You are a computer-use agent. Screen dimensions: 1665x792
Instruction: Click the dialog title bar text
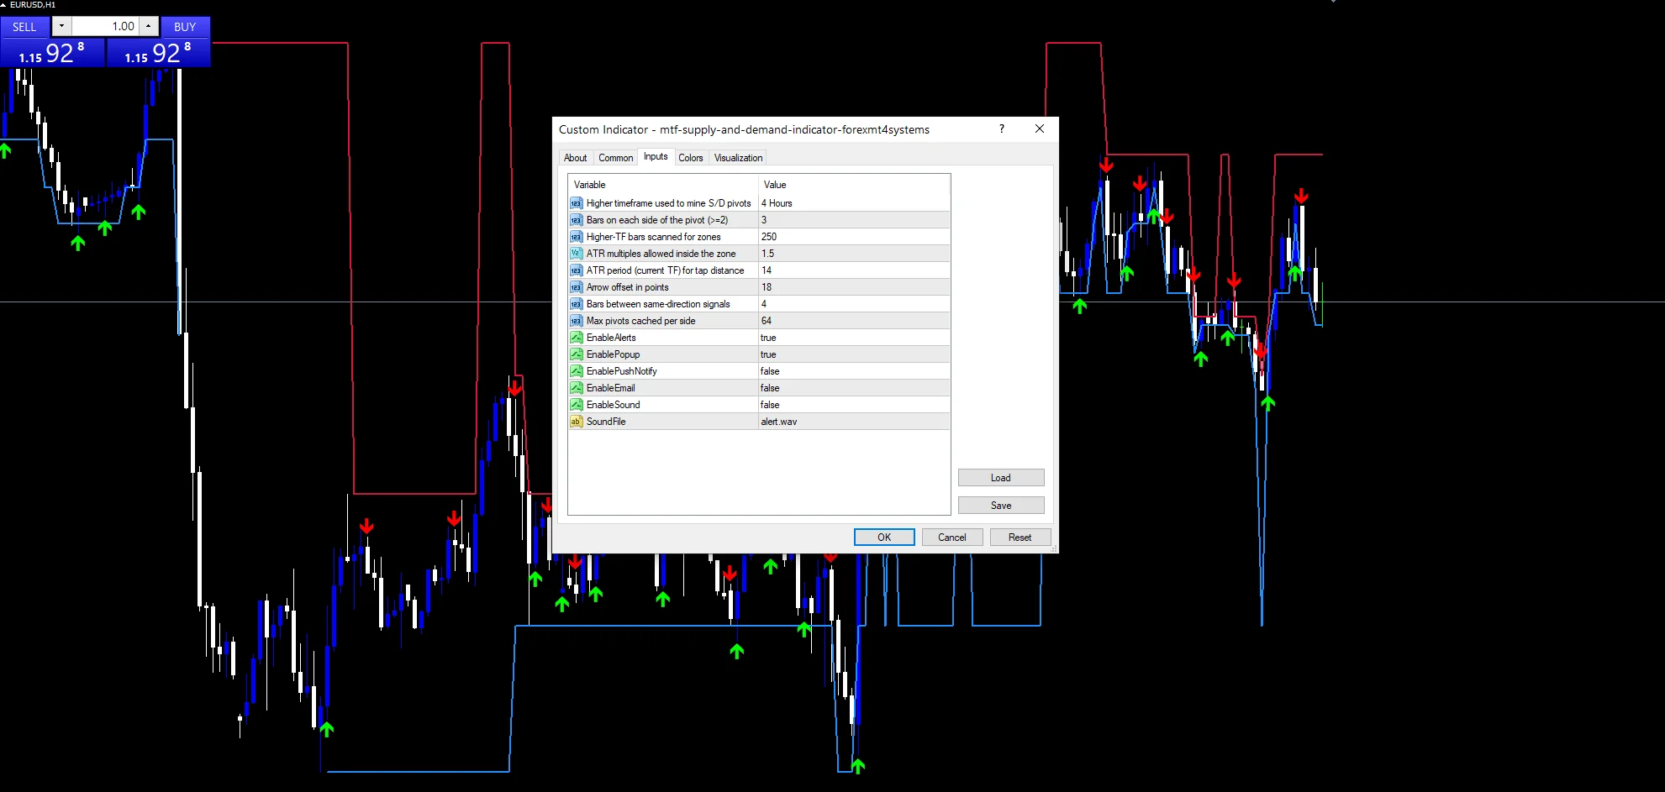(744, 129)
